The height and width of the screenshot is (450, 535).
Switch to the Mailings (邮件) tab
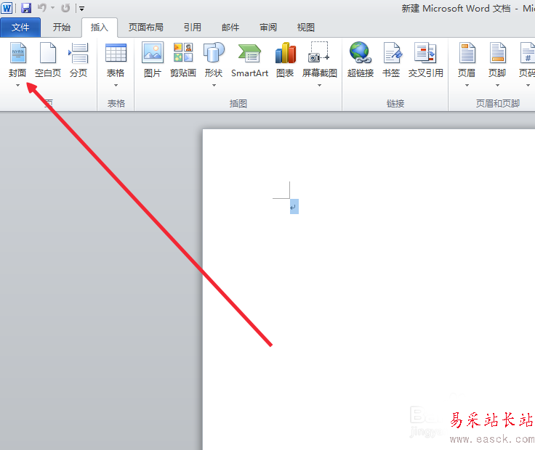pos(230,28)
